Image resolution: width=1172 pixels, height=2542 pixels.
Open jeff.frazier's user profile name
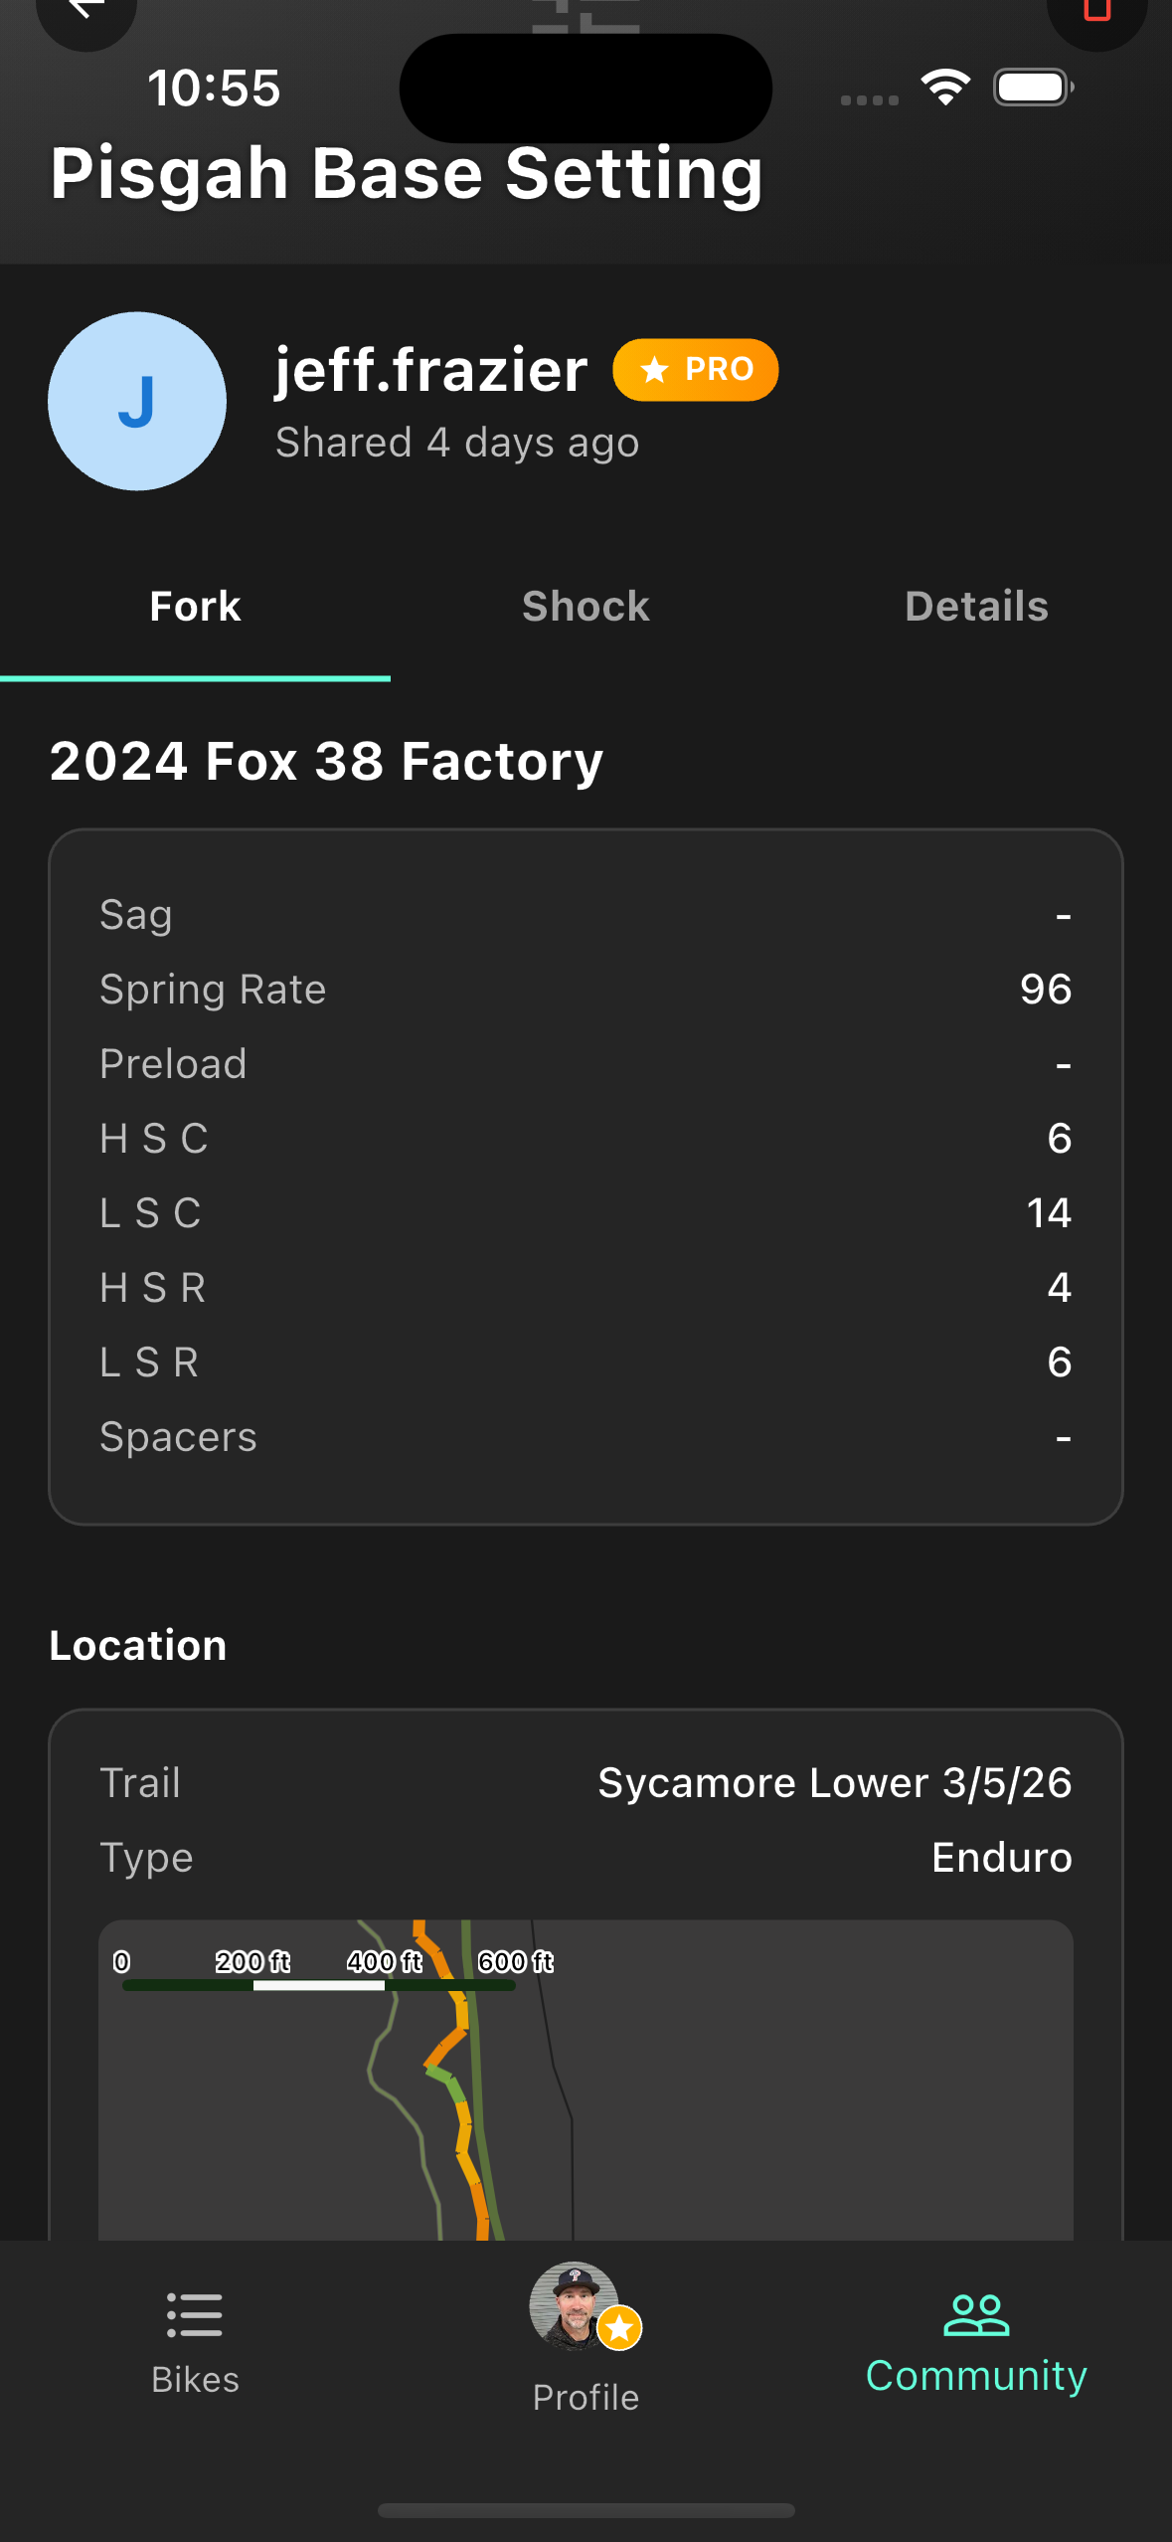coord(431,370)
